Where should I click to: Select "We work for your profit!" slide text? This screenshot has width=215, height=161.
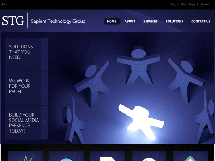(x=20, y=86)
